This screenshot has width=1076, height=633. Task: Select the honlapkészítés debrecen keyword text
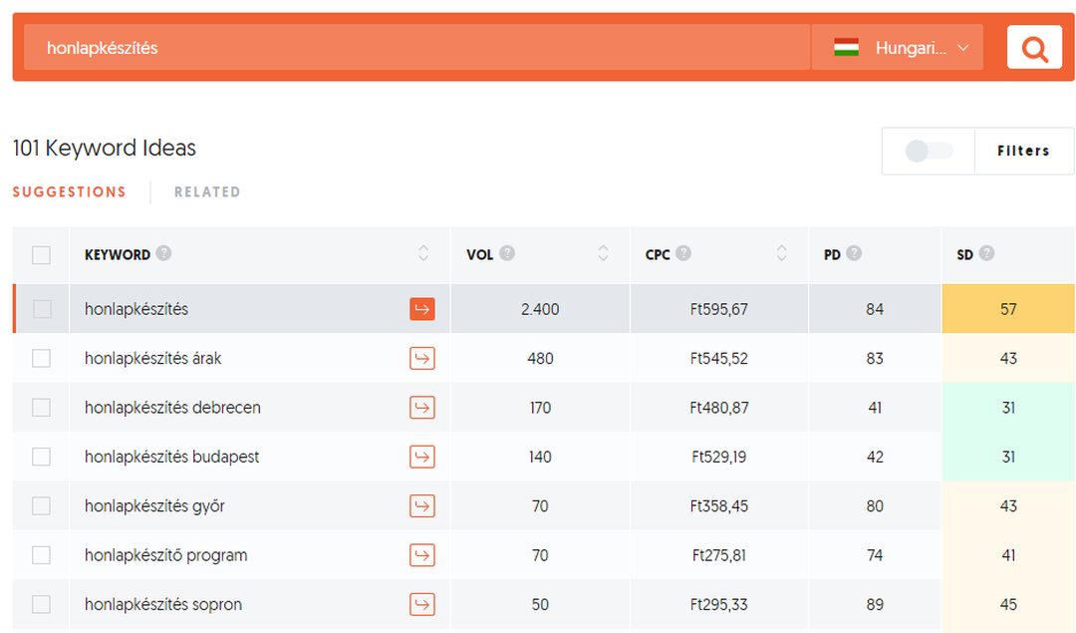coord(173,408)
